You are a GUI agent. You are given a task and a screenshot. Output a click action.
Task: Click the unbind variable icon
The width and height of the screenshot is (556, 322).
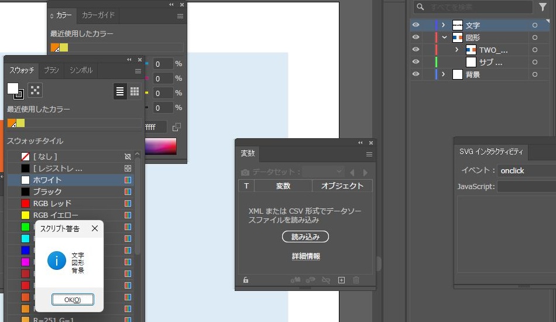(326, 280)
